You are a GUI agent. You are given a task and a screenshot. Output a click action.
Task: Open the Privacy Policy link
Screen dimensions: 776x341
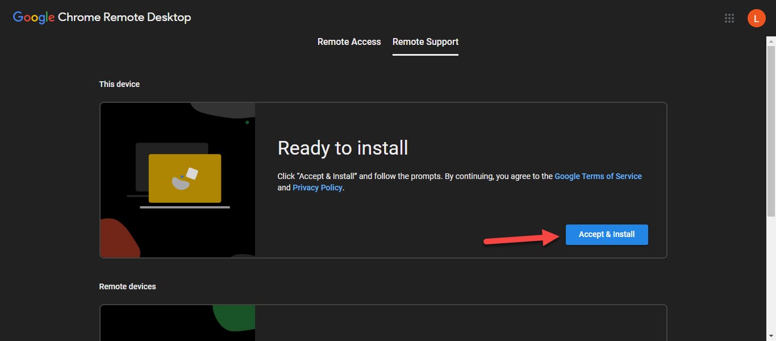[x=317, y=188]
